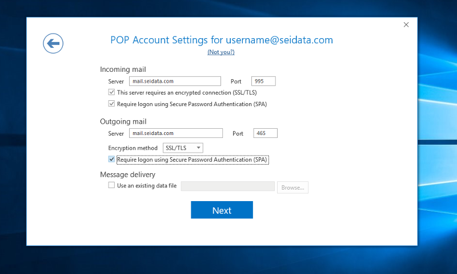The width and height of the screenshot is (457, 274).
Task: Click the "Outgoing mail" section label
Action: (x=123, y=121)
